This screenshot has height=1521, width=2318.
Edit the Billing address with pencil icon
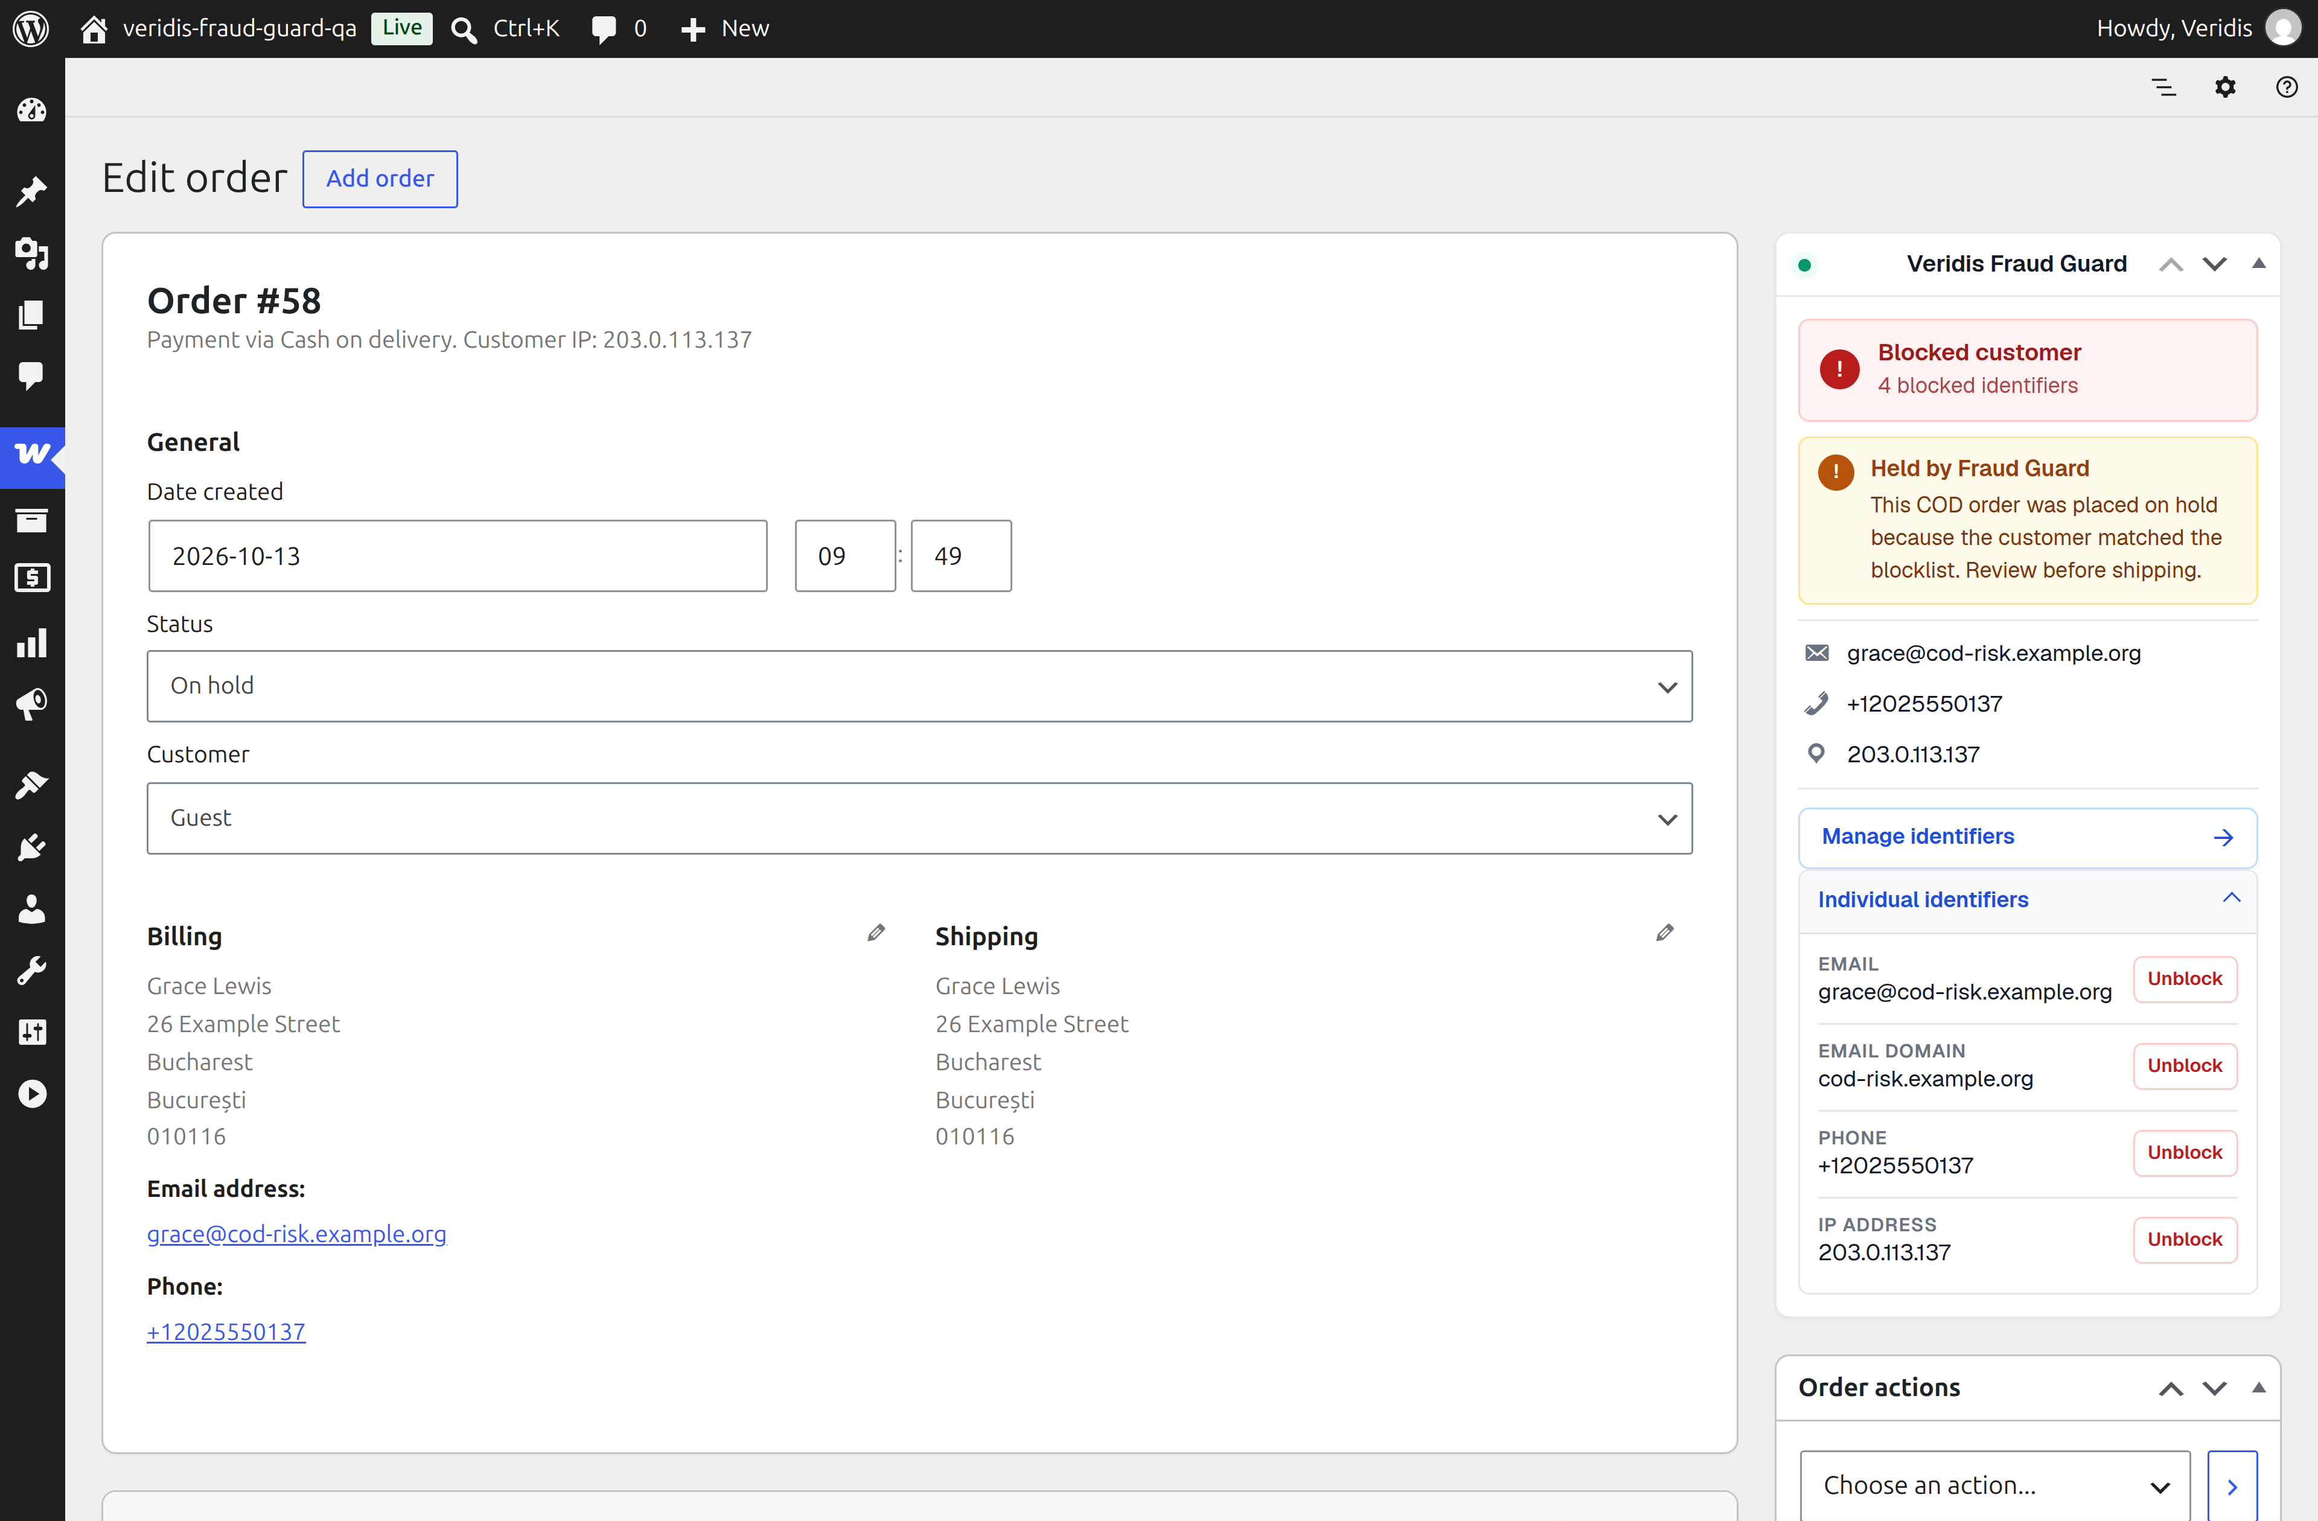875,933
